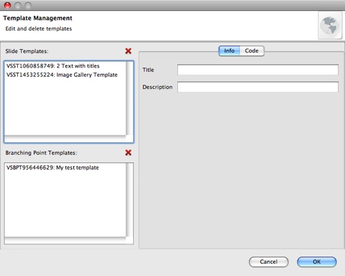Delete selected slide template with red X
345x276 pixels.
pyautogui.click(x=128, y=51)
